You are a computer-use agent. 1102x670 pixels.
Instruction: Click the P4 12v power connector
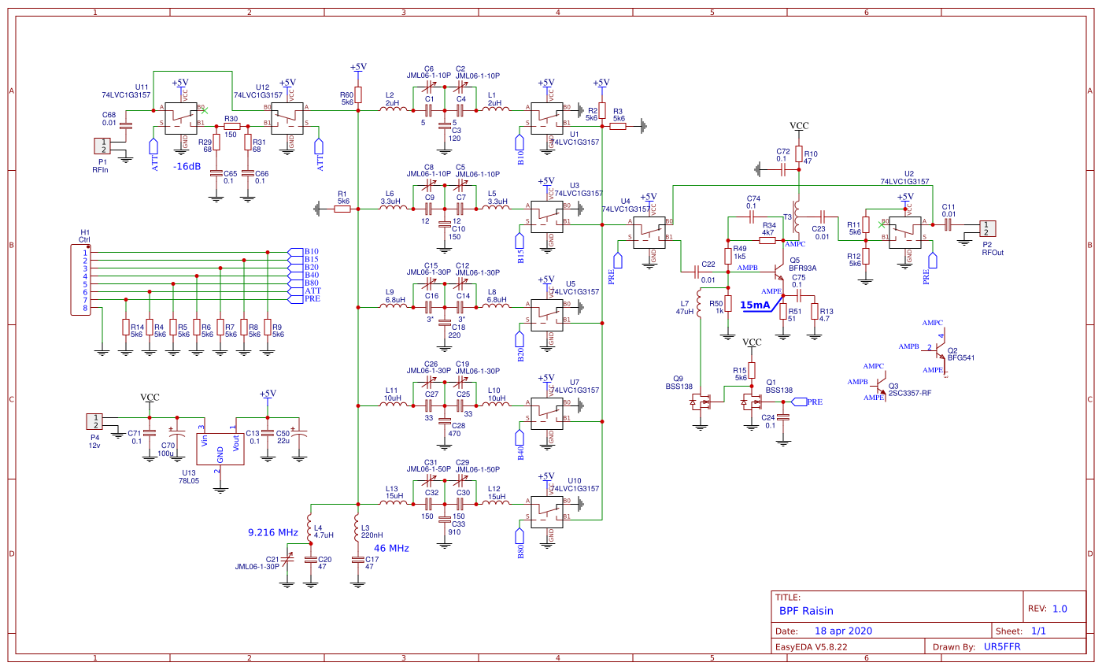click(94, 421)
